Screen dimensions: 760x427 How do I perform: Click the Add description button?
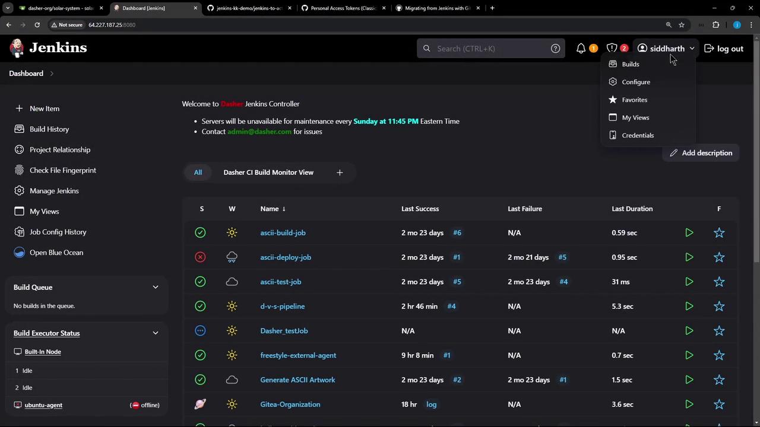(701, 153)
